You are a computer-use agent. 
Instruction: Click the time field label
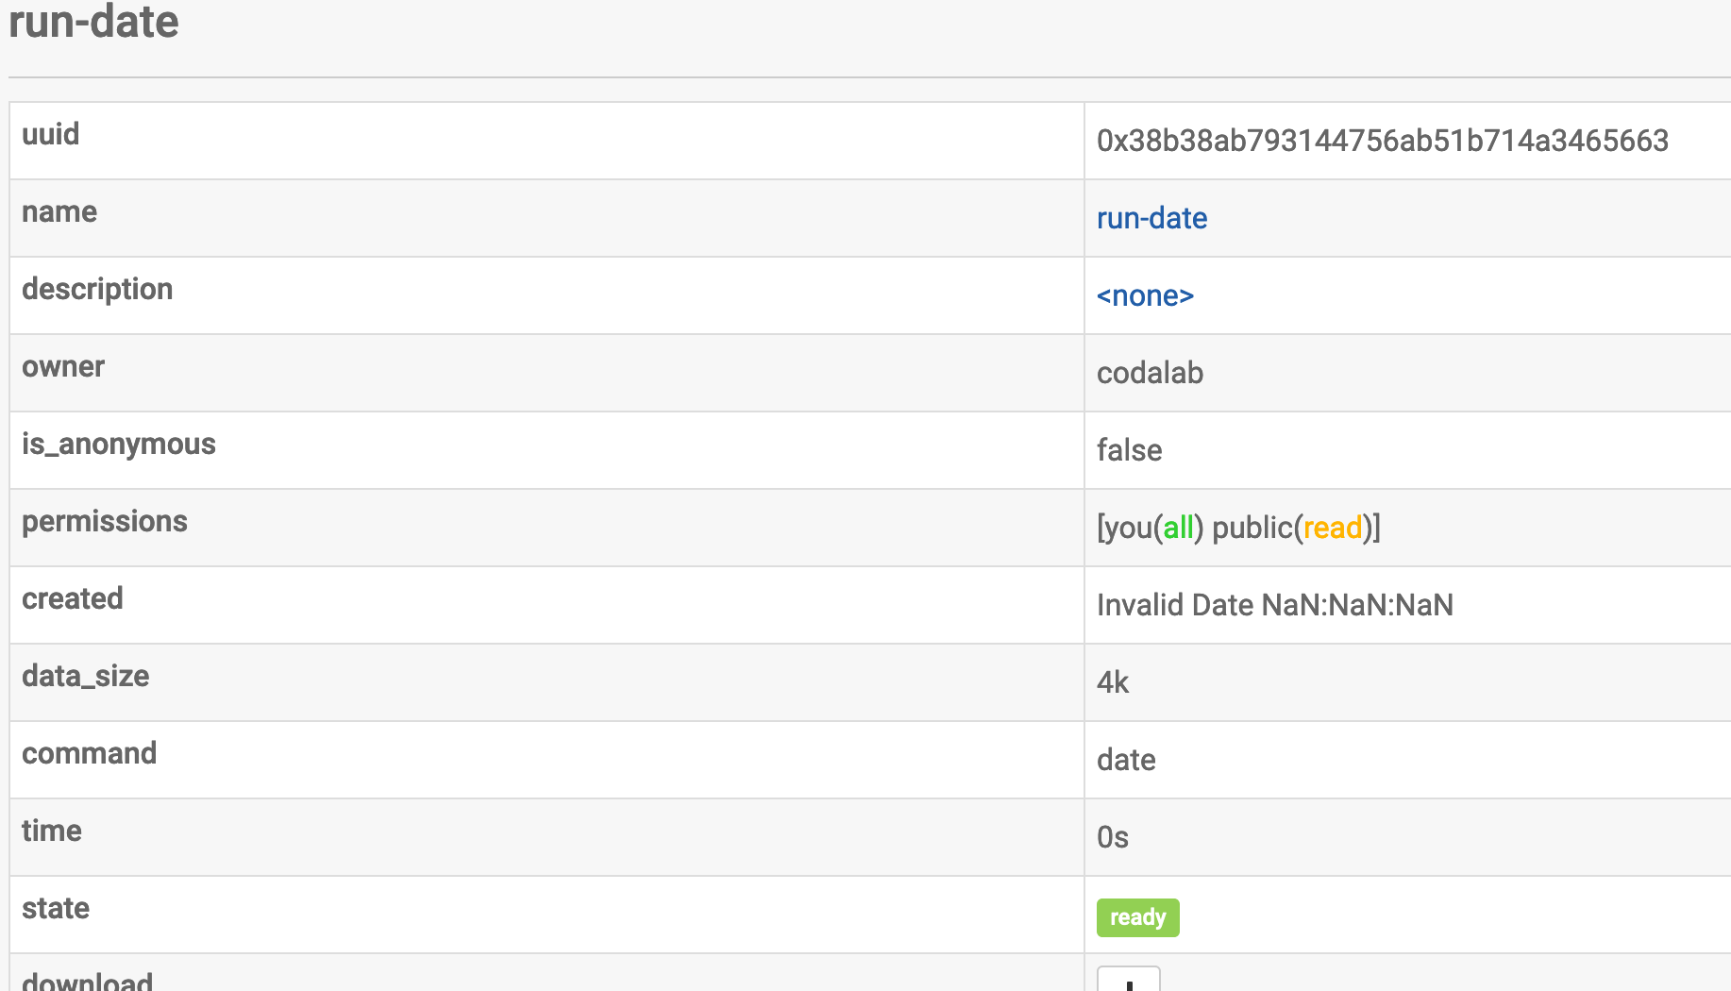pyautogui.click(x=52, y=831)
